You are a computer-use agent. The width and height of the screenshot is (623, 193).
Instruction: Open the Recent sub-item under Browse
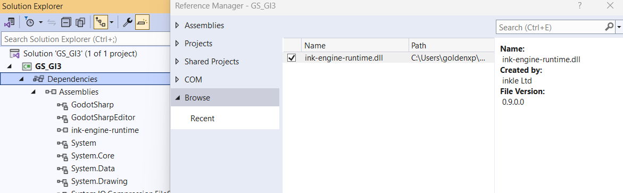point(202,119)
